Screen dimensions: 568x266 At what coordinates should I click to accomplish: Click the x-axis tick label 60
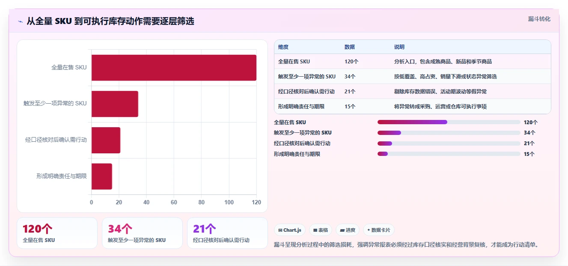[x=174, y=202]
